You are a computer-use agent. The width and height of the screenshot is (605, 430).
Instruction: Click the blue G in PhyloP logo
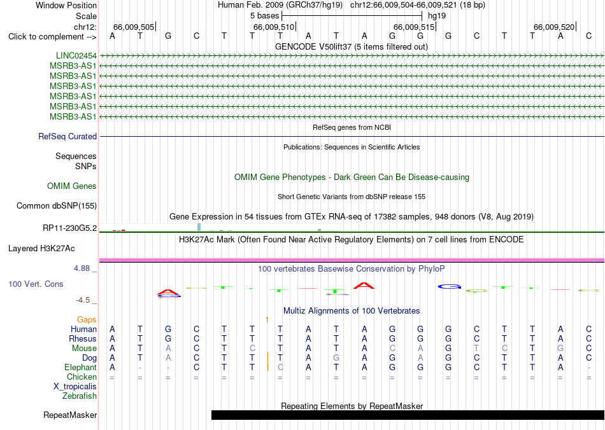click(449, 287)
